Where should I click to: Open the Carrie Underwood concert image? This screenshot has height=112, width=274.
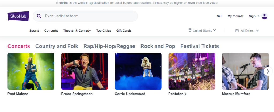click(x=138, y=71)
